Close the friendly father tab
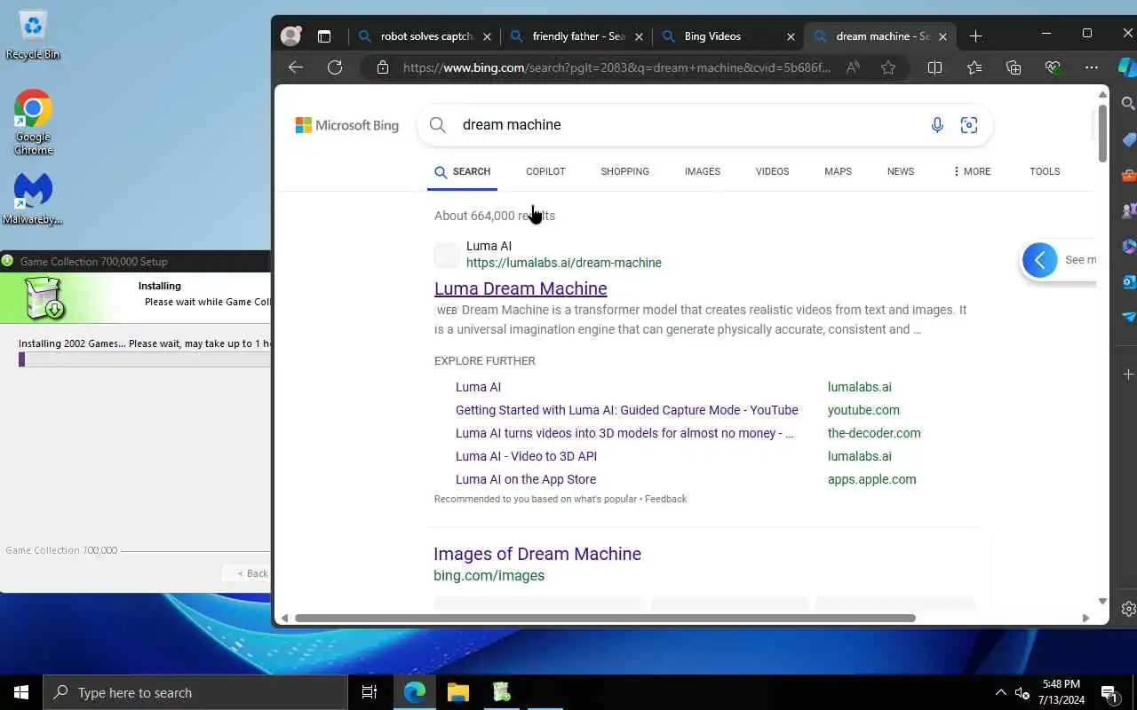The width and height of the screenshot is (1137, 710). [640, 36]
